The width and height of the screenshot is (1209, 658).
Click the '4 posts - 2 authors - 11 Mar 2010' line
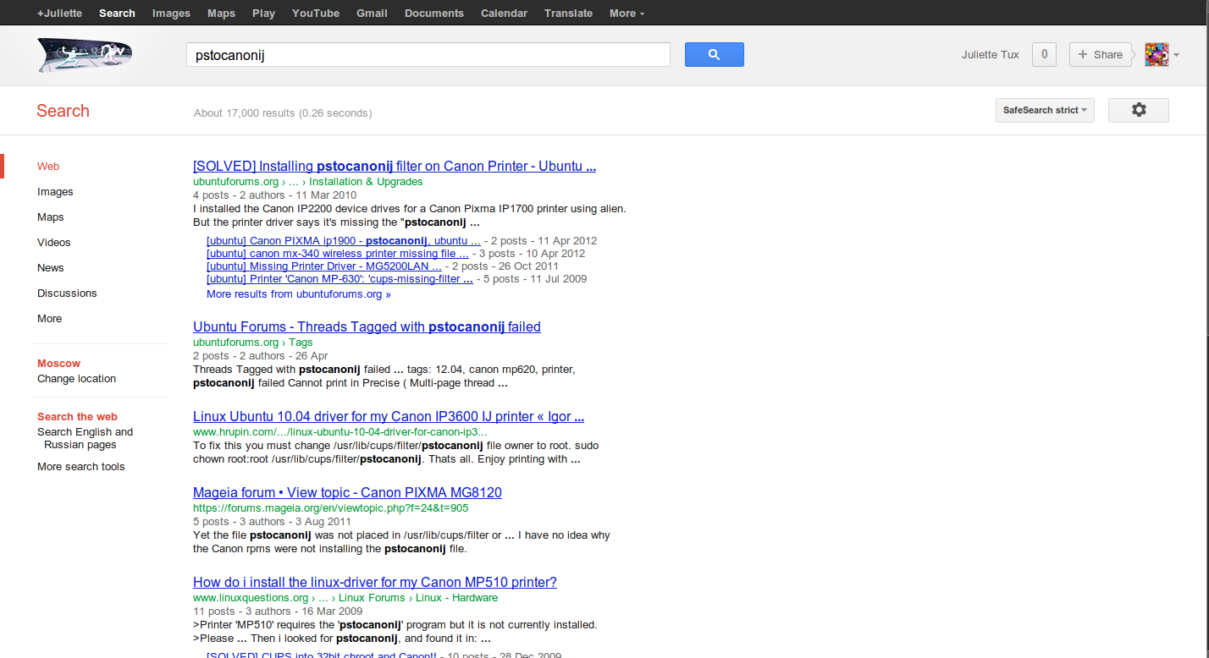pos(274,195)
